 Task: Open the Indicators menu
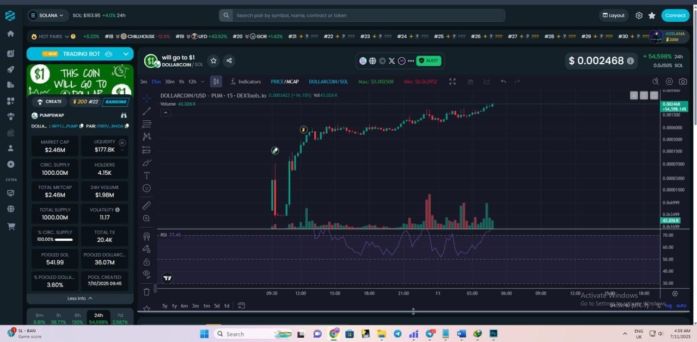[x=245, y=82]
